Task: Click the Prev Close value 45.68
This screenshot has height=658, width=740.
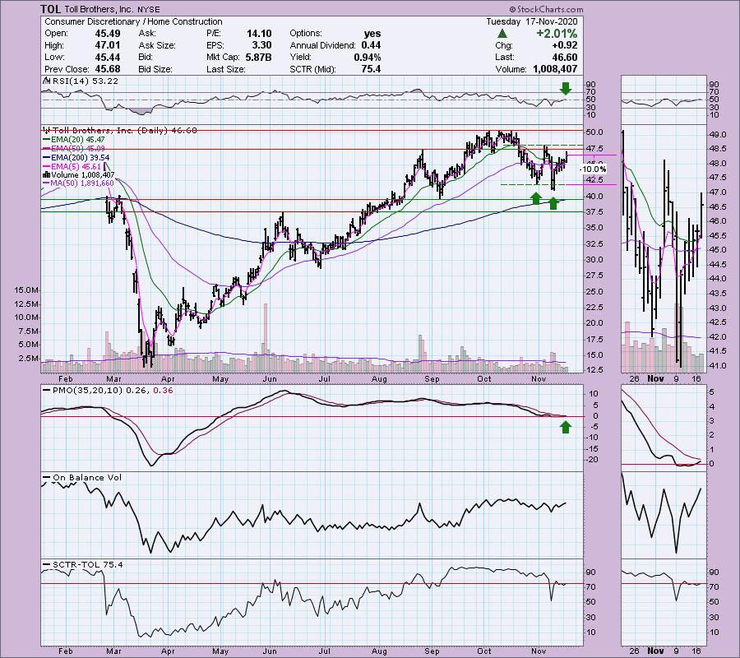Action: (108, 69)
